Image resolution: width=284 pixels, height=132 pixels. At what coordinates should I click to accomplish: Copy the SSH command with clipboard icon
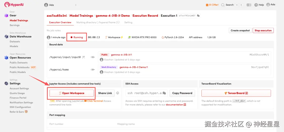[164, 93]
